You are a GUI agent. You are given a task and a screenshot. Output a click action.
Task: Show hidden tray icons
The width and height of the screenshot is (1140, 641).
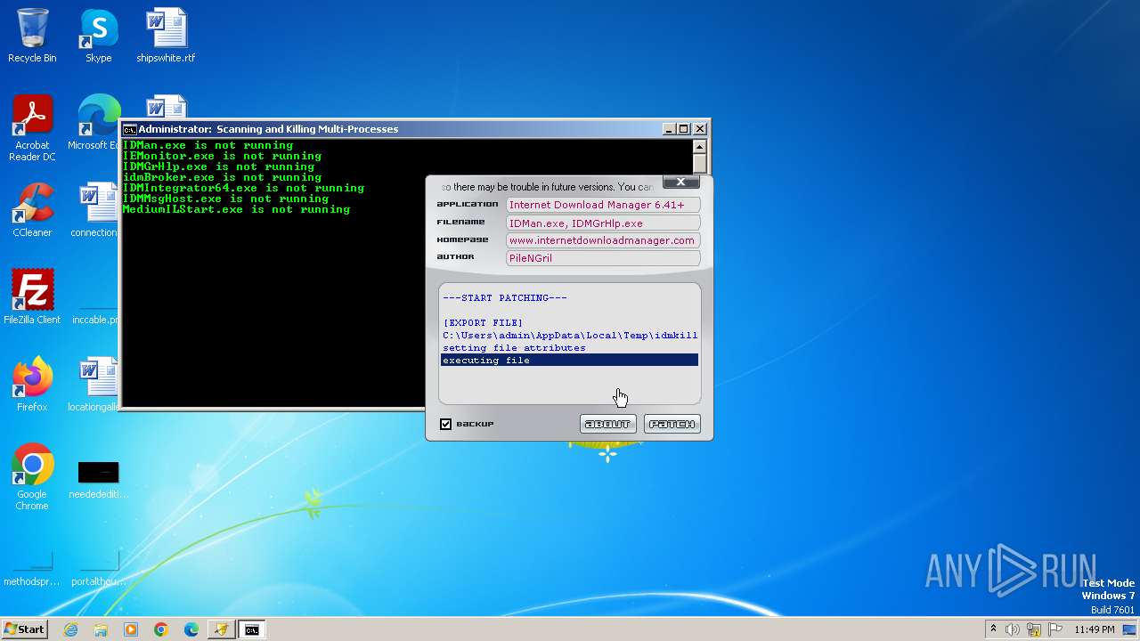993,629
